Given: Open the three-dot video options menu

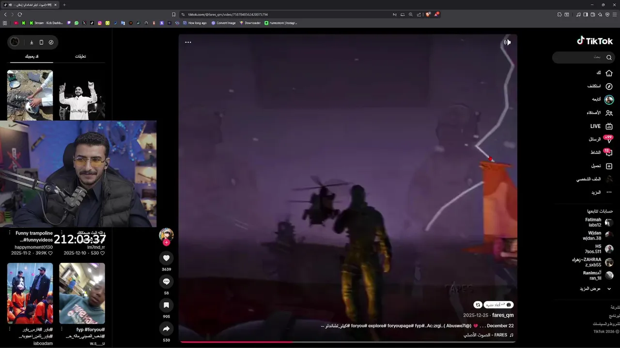Looking at the screenshot, I should point(188,42).
